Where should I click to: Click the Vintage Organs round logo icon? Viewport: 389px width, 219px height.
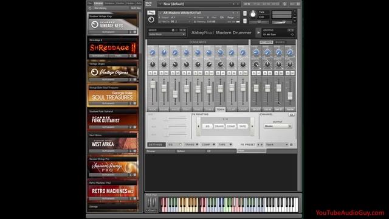tap(94, 72)
